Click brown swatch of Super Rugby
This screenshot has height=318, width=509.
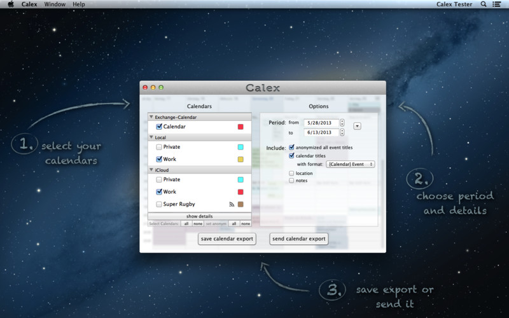(241, 204)
